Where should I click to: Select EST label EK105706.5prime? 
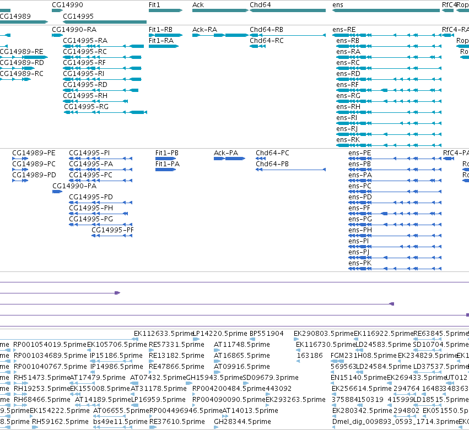pyautogui.click(x=117, y=345)
